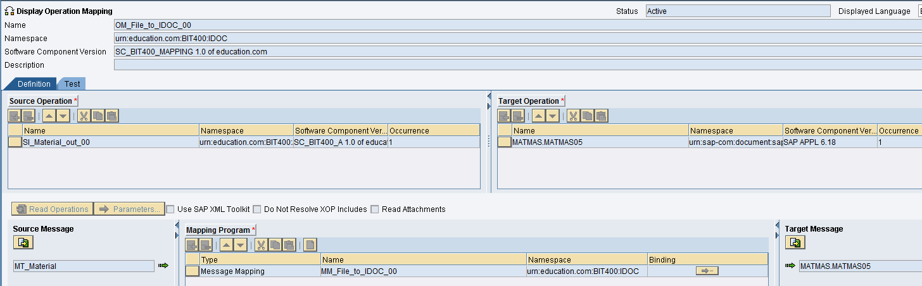Open Binding arrow for MM_File_to_IDOC_00
Screen dimensions: 922x286
(x=707, y=271)
